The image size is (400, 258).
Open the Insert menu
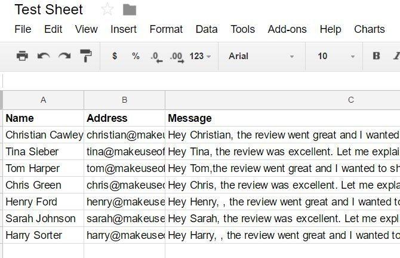tap(124, 29)
